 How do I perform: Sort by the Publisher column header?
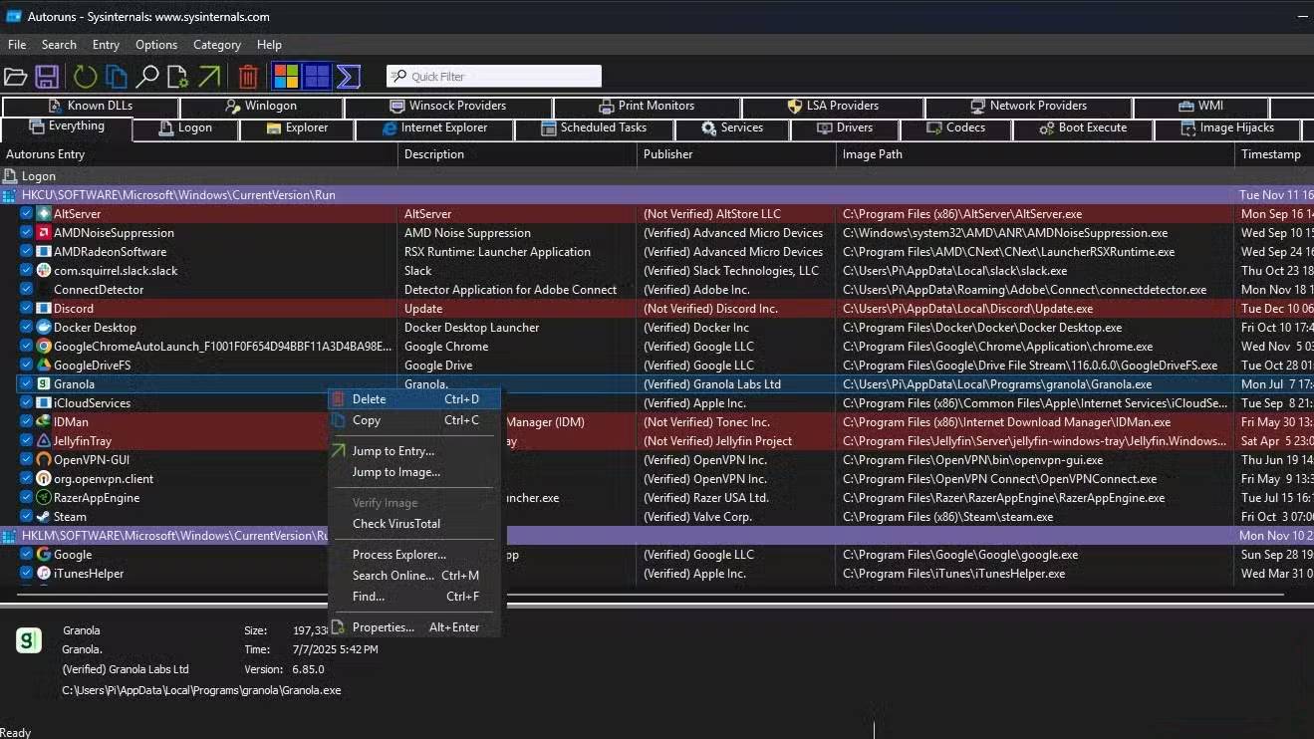click(x=668, y=154)
